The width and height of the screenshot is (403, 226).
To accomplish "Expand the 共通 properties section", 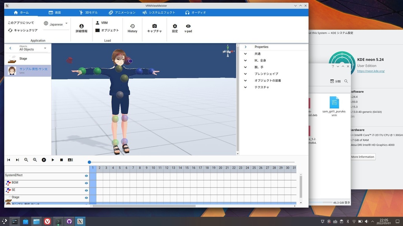I will [246, 54].
